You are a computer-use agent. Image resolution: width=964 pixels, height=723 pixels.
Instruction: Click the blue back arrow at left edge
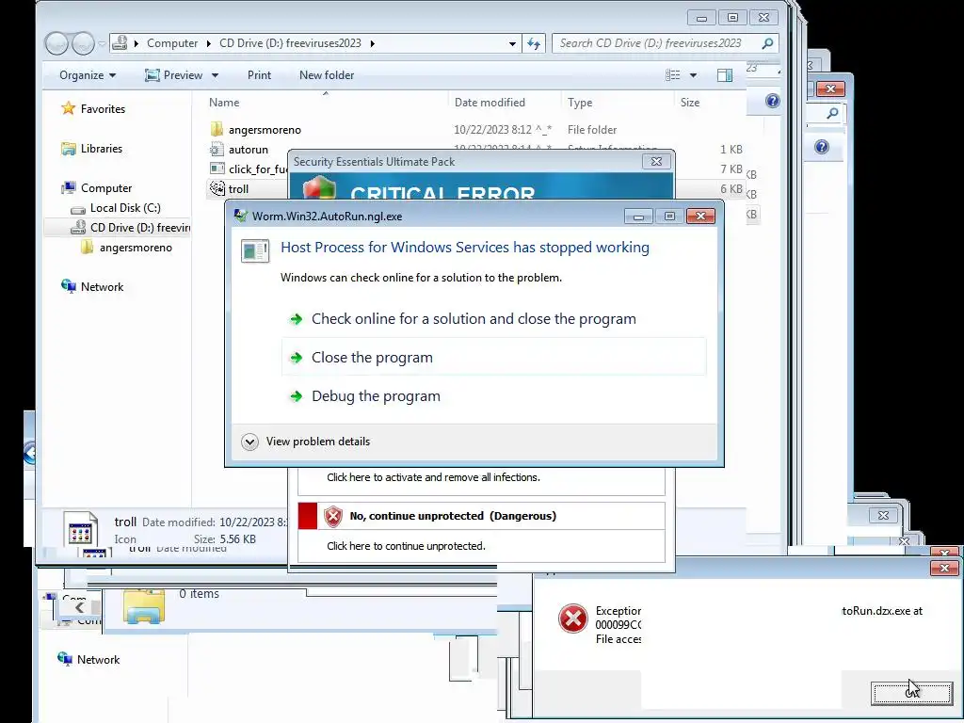(30, 453)
